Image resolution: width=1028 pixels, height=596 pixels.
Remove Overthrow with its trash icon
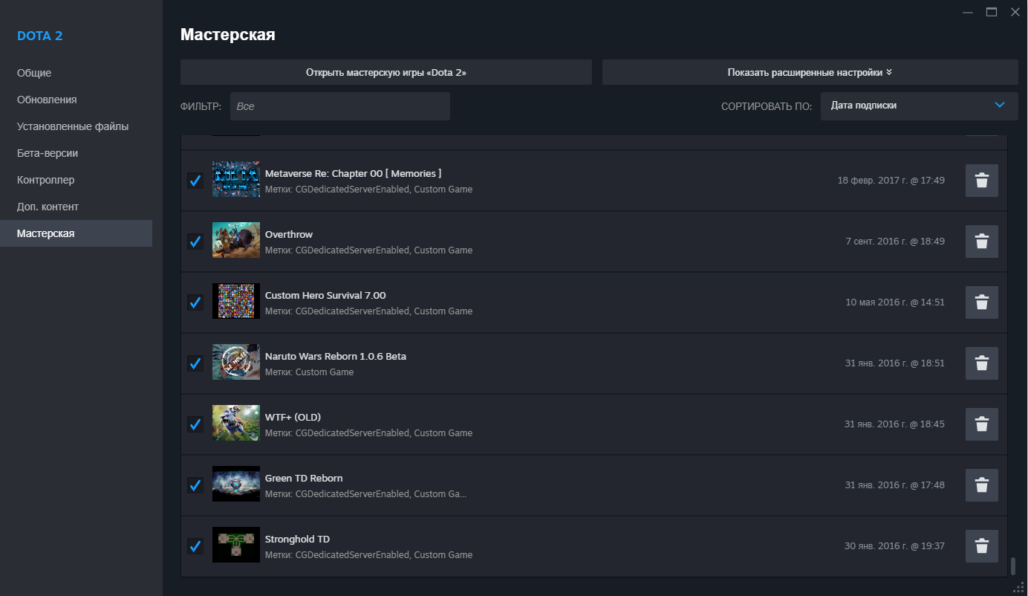pyautogui.click(x=981, y=242)
